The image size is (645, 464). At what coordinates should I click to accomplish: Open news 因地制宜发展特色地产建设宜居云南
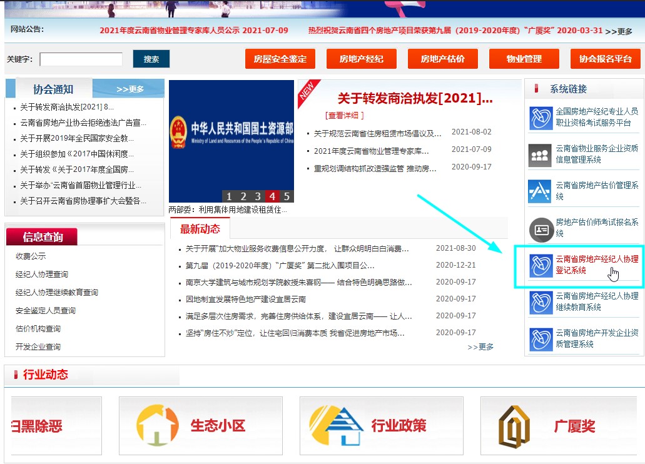click(246, 300)
